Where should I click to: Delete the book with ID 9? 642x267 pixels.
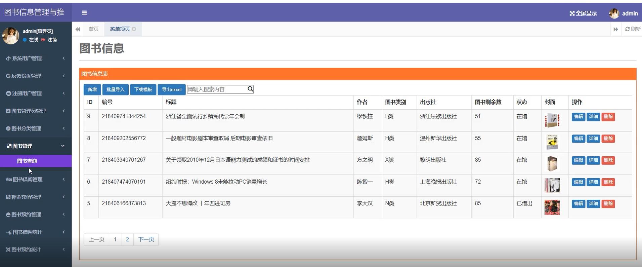point(608,117)
